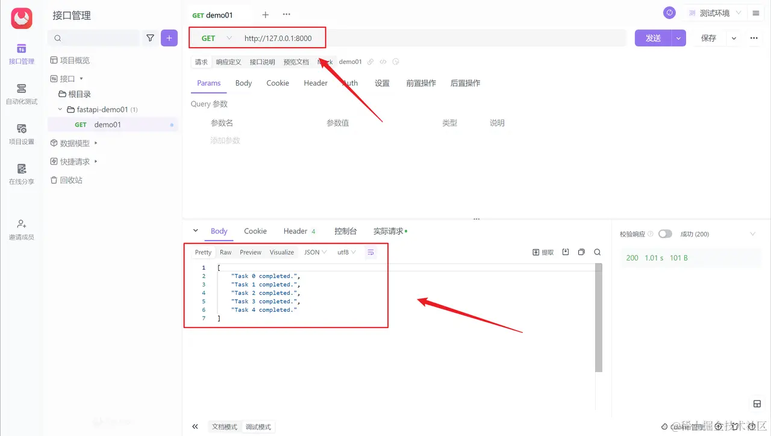Collapse the fastapi-demo01 folder
Image resolution: width=771 pixels, height=436 pixels.
[60, 110]
